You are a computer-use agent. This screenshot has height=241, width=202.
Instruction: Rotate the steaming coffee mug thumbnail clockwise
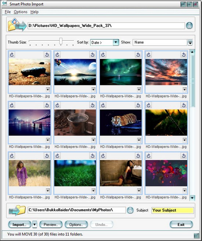point(57,105)
